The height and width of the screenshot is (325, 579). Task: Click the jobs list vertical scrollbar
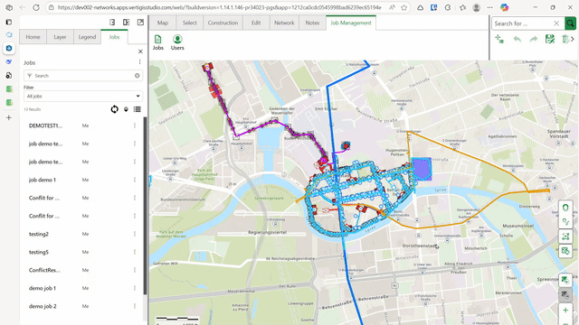[145, 206]
